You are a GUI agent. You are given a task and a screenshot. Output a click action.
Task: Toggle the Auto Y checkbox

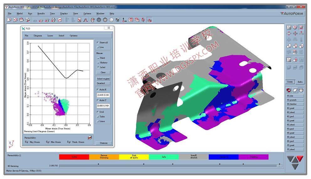point(98,100)
